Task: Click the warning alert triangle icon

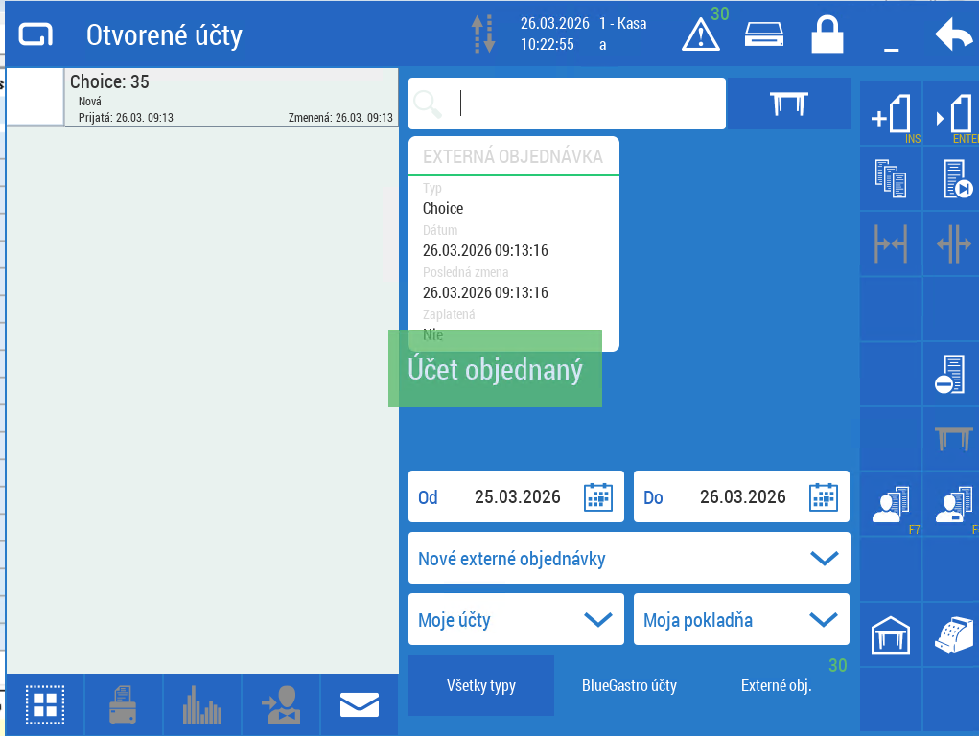Action: pos(701,35)
